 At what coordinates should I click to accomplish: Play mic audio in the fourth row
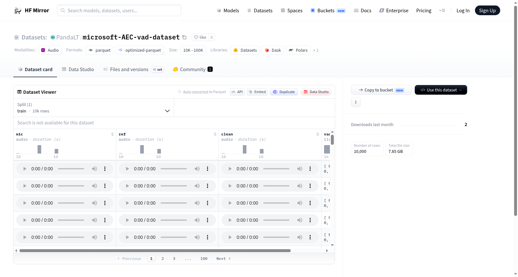pos(25,220)
